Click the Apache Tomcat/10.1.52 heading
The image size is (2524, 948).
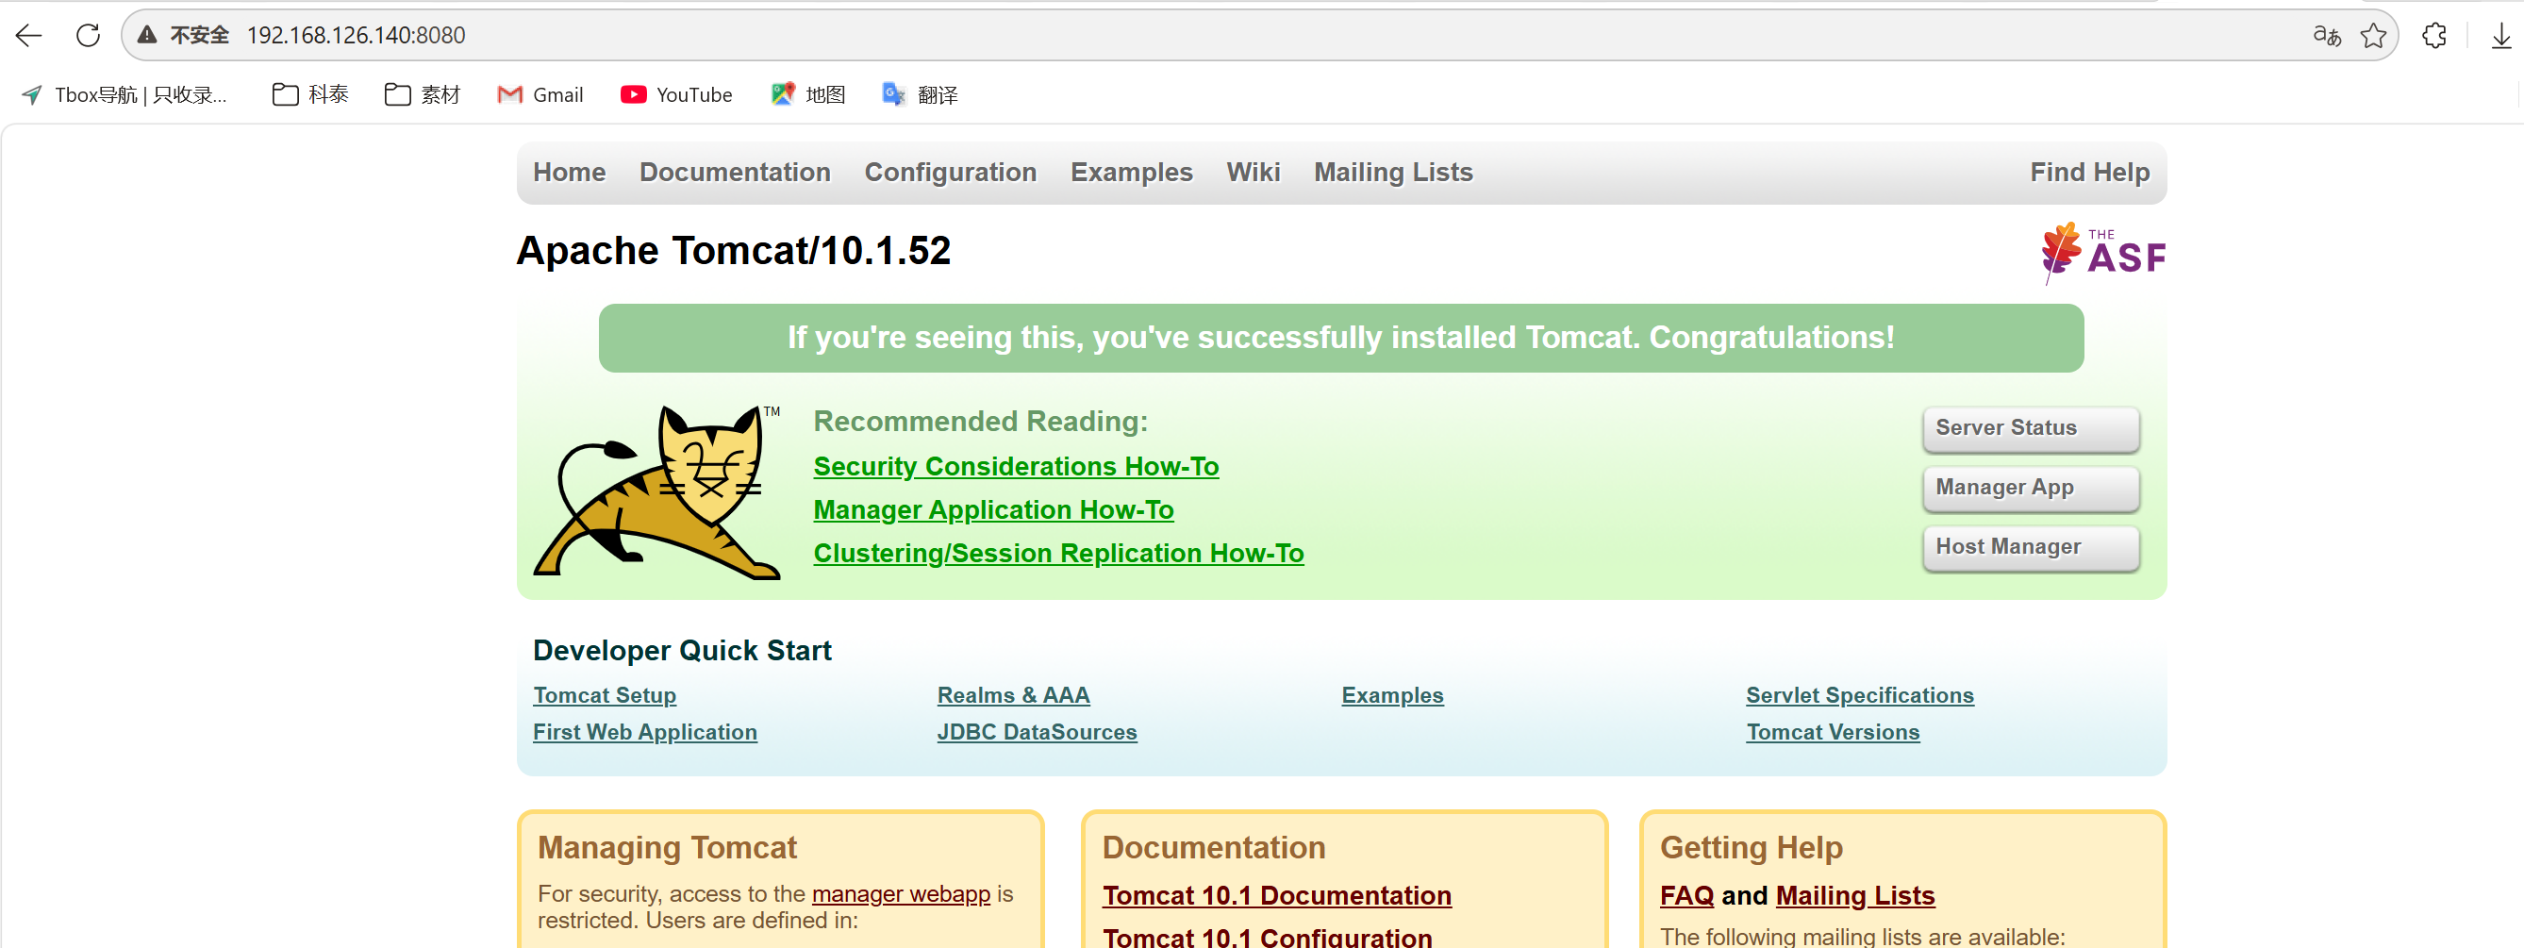(734, 251)
